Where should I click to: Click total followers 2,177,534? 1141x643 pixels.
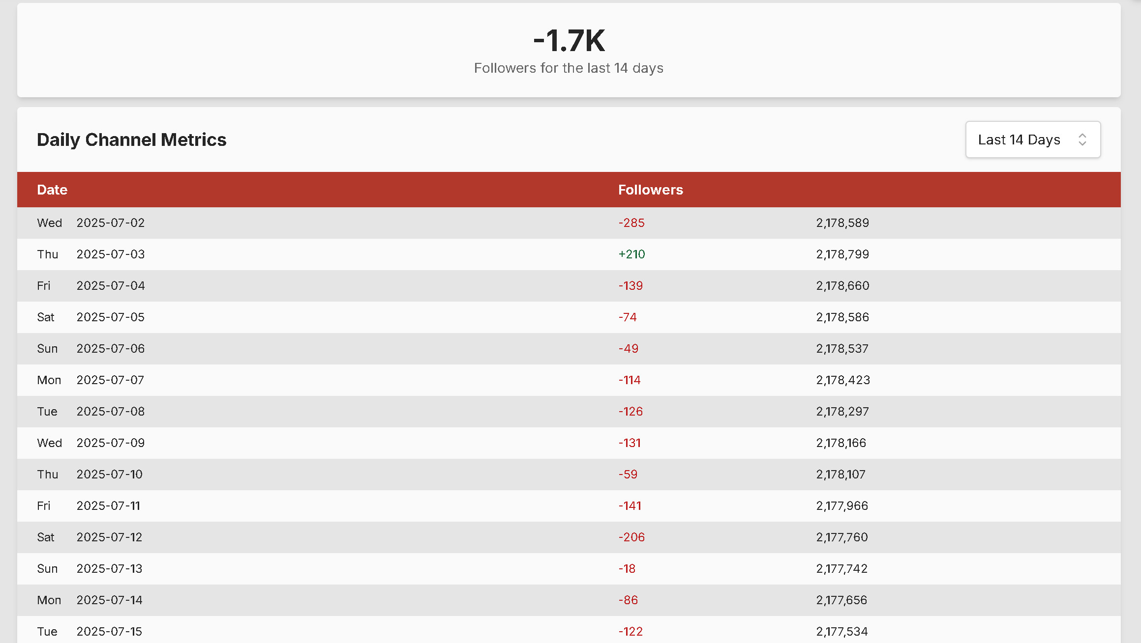842,631
